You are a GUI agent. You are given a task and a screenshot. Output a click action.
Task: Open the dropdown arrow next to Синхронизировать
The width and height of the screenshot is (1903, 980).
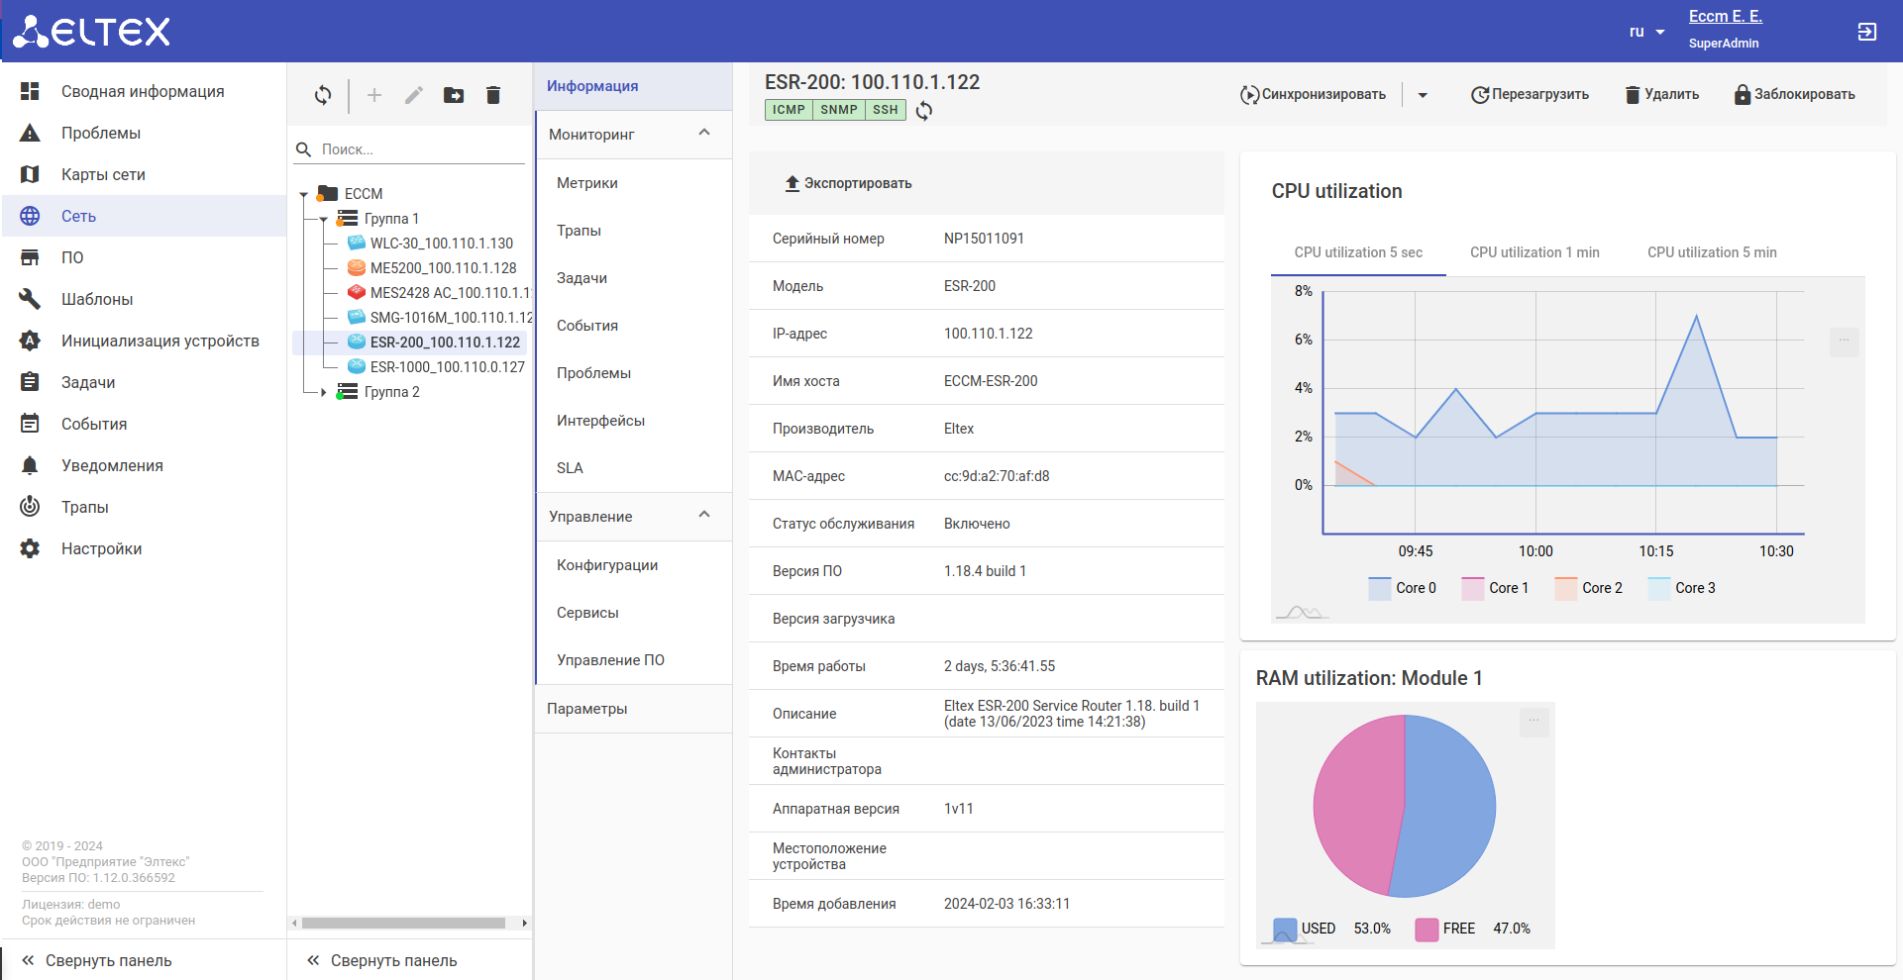tap(1423, 95)
